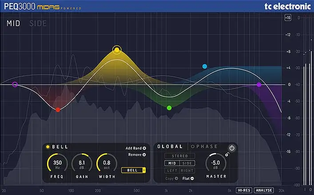The image size is (314, 195).
Task: Click the tc electronic logo
Action: (x=287, y=6)
